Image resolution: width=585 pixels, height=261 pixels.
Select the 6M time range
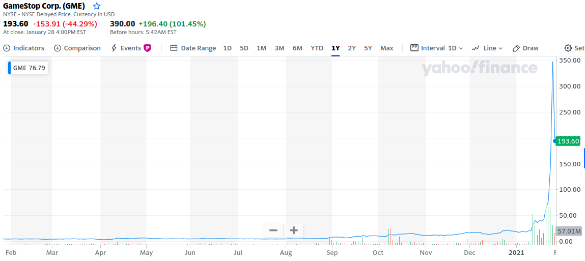point(297,48)
